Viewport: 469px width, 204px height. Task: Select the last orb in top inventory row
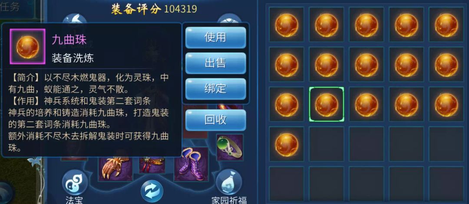coord(446,24)
